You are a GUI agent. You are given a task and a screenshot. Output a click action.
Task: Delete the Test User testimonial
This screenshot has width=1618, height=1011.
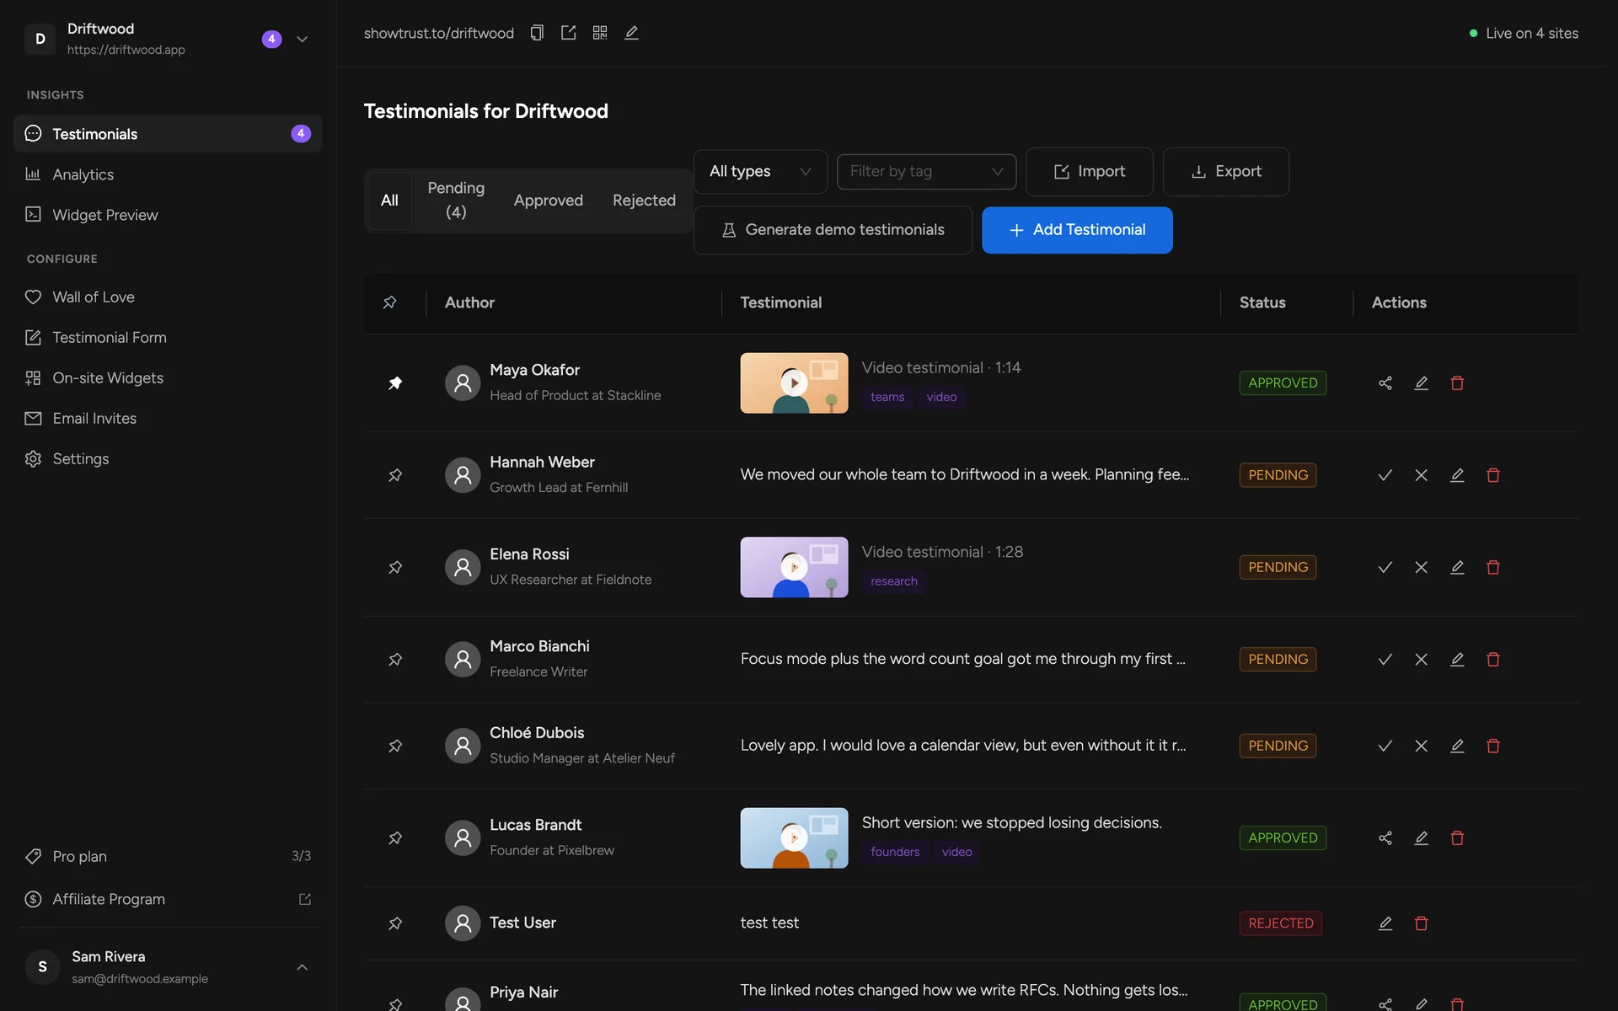[1421, 923]
